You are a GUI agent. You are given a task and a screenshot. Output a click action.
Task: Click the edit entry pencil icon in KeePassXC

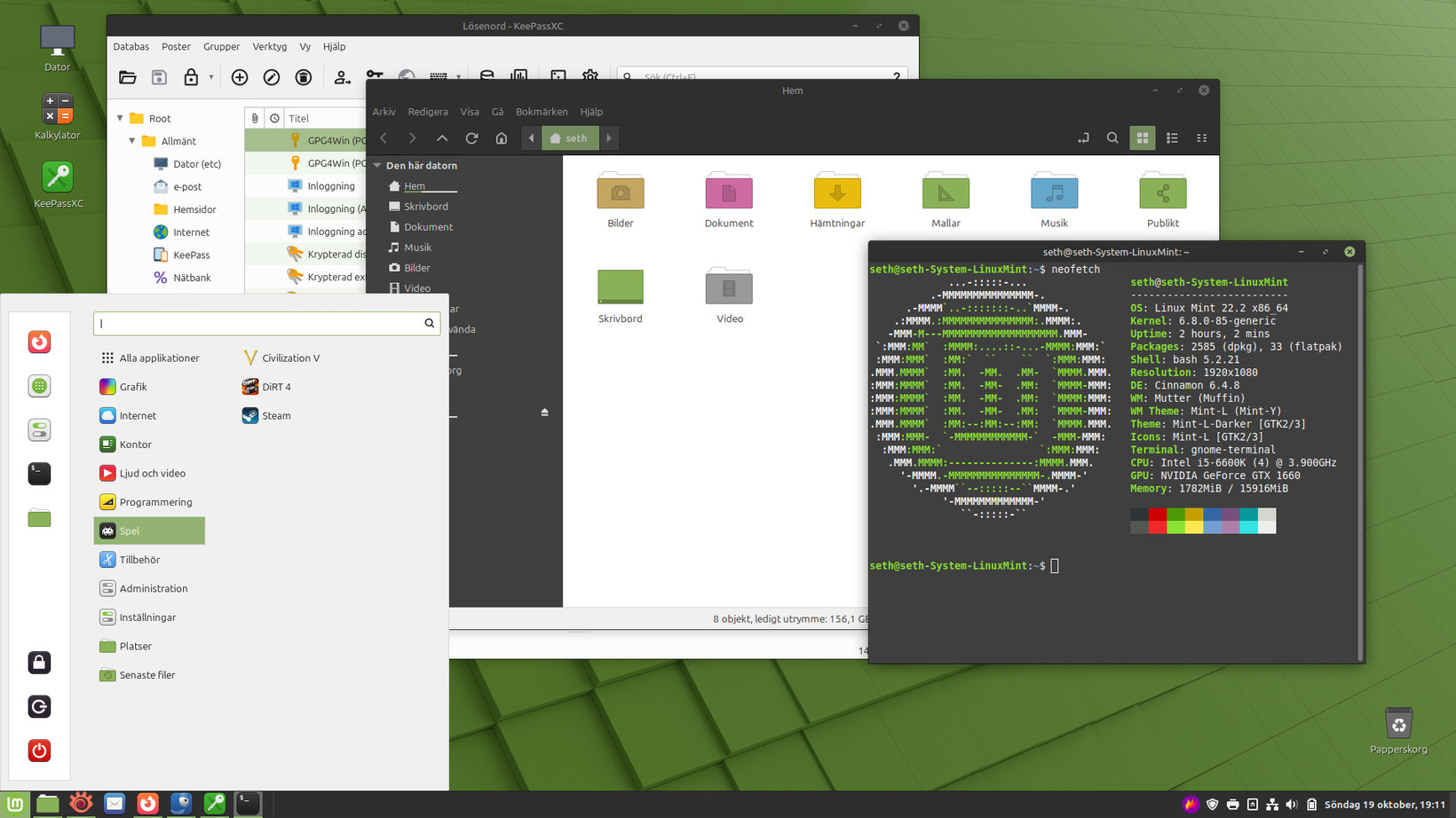pyautogui.click(x=272, y=78)
